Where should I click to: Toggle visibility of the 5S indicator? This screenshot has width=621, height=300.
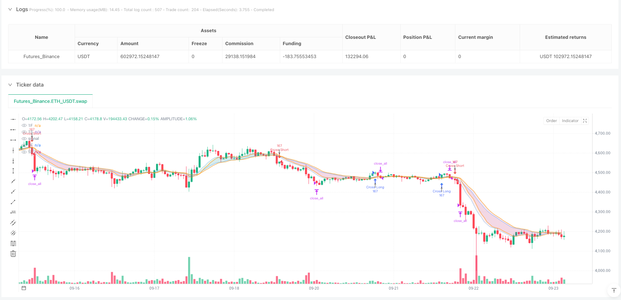[24, 152]
